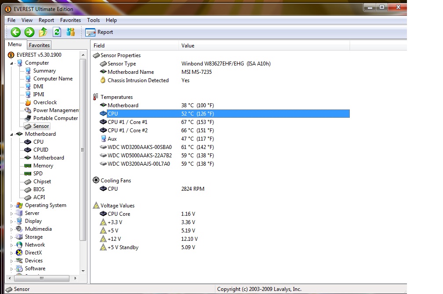Click the users Manage toolbar icon

[x=70, y=32]
